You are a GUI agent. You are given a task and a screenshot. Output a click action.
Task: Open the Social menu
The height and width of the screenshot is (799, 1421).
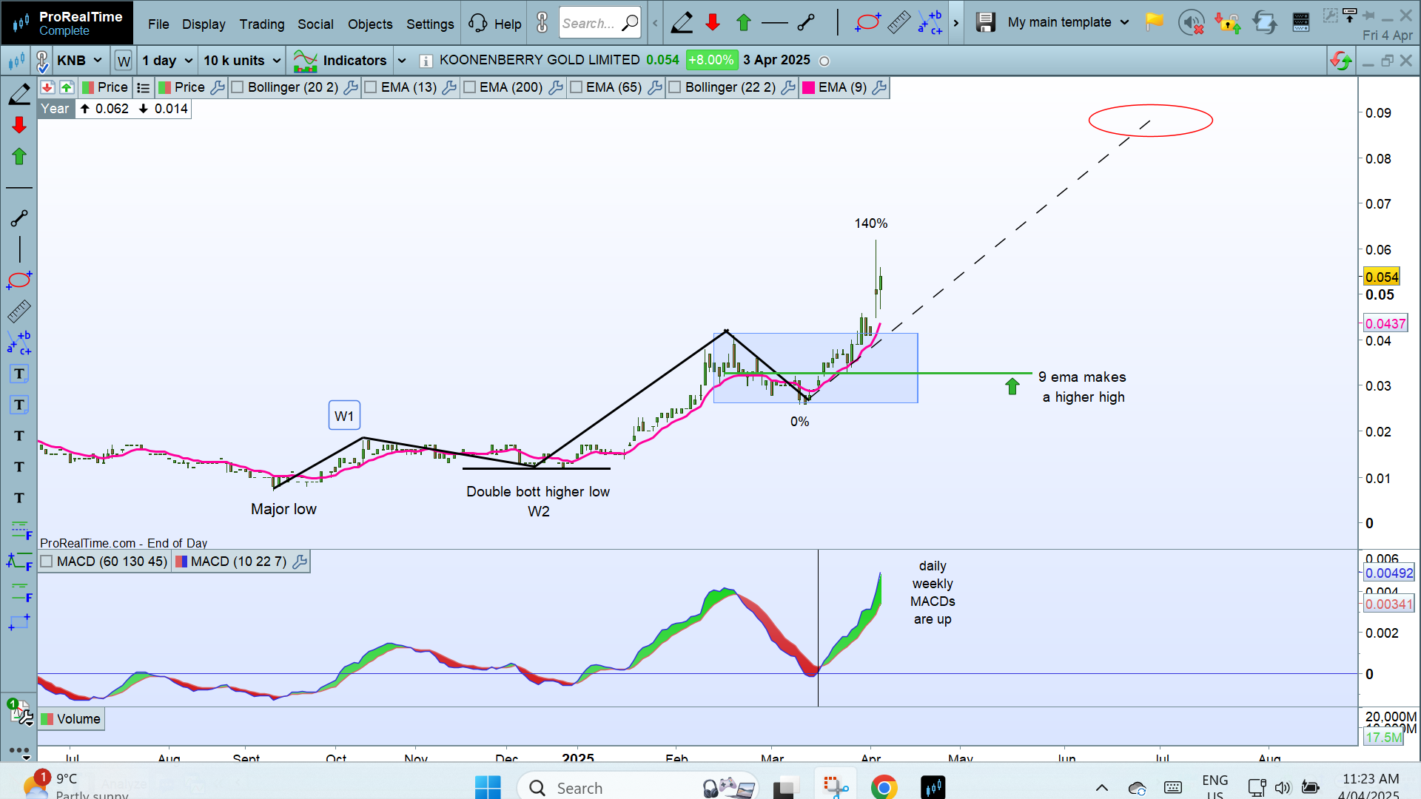click(315, 24)
